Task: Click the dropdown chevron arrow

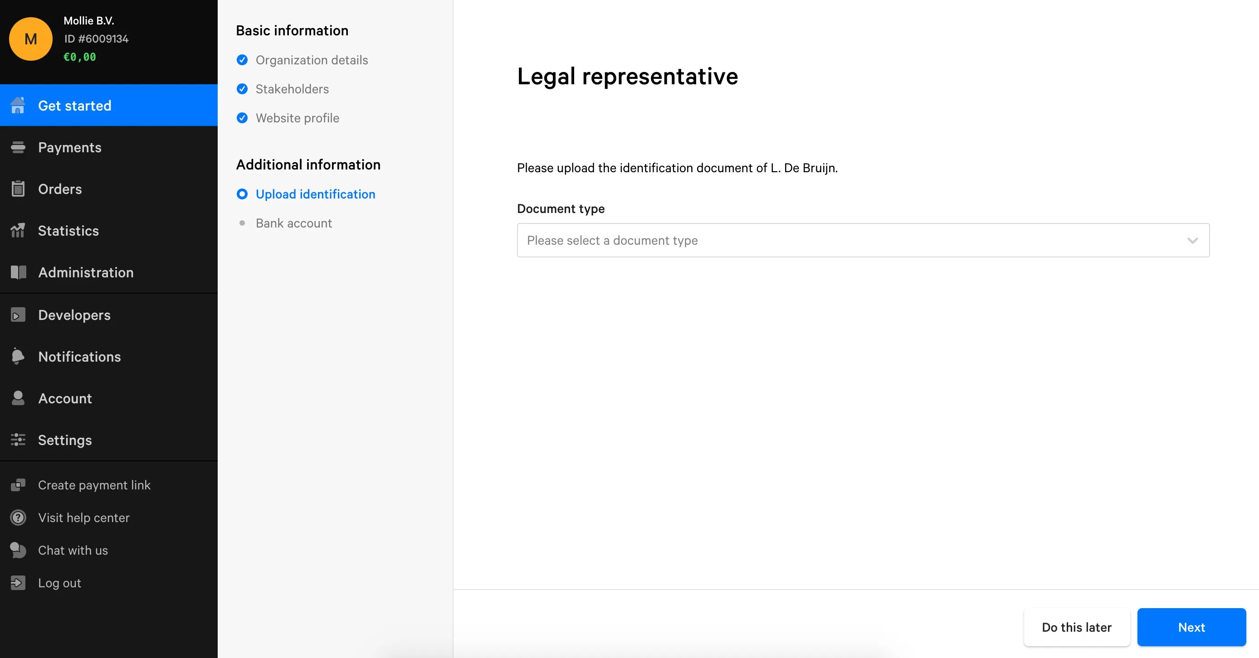Action: click(x=1192, y=240)
